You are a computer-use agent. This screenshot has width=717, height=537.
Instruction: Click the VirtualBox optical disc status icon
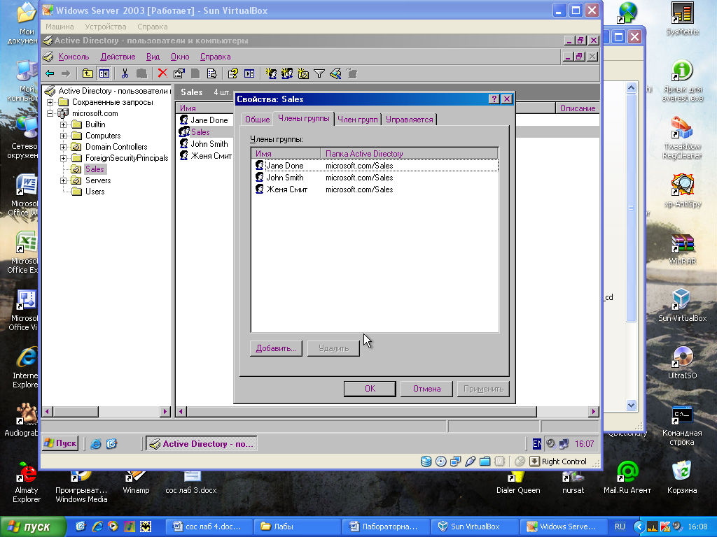(x=441, y=461)
